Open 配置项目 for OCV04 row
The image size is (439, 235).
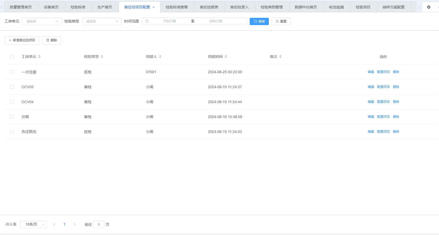(383, 102)
